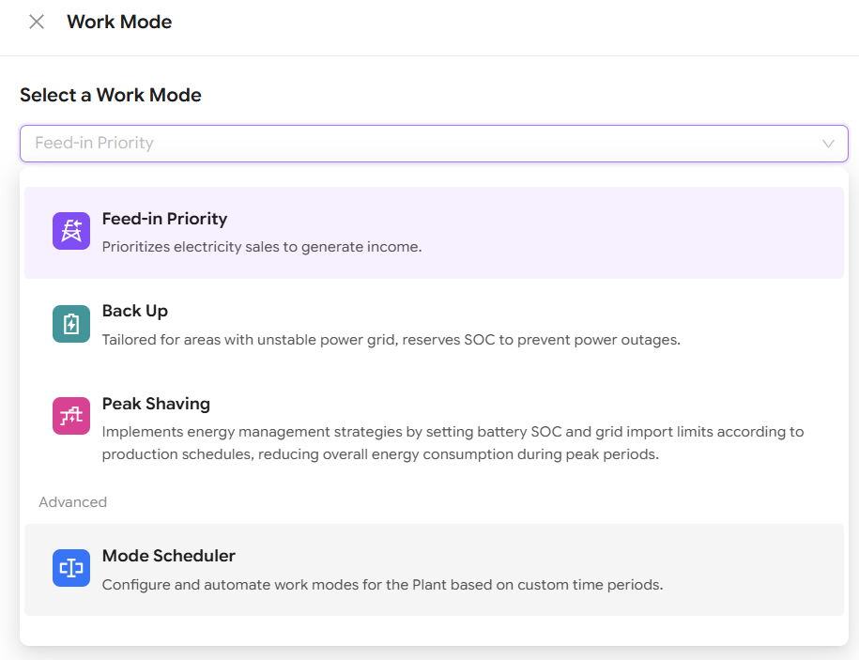The width and height of the screenshot is (859, 660).
Task: Click the blue Mode Scheduler icon
Action: tap(71, 568)
